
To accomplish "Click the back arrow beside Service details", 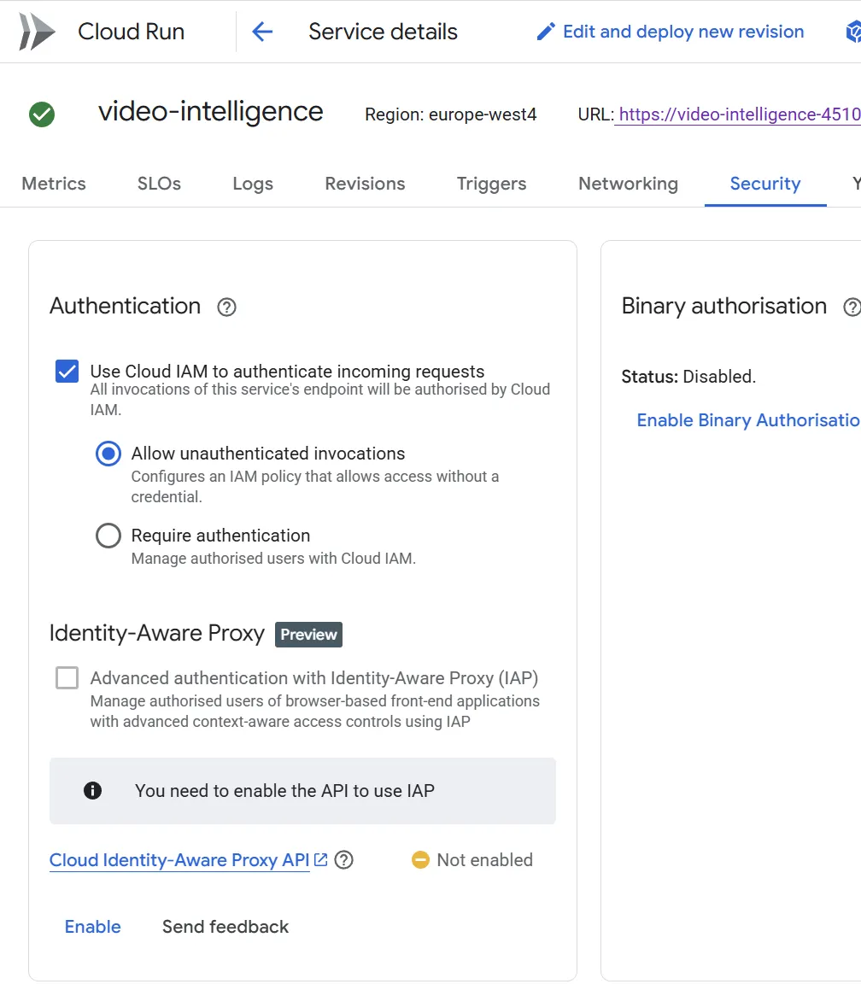I will coord(262,31).
